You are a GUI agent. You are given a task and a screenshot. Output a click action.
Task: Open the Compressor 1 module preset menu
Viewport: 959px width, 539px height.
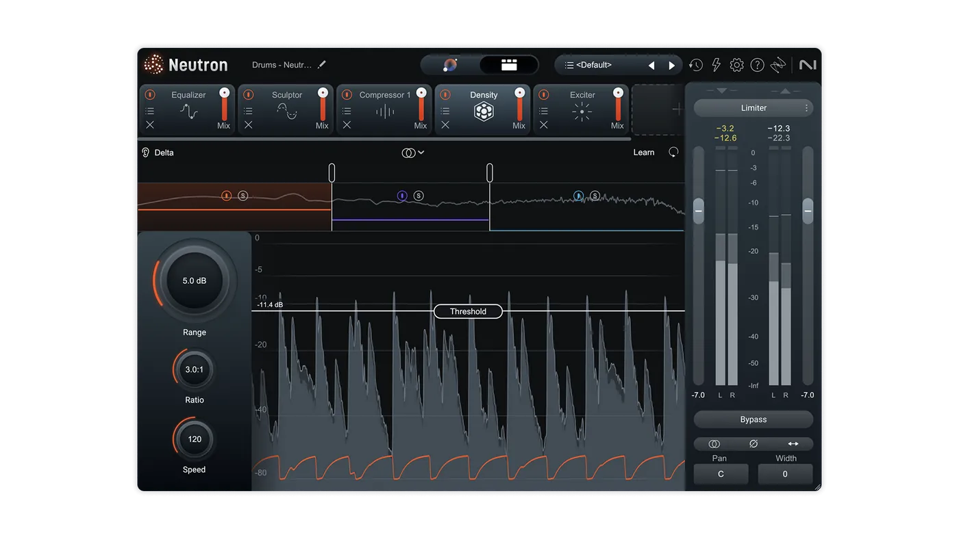(347, 111)
